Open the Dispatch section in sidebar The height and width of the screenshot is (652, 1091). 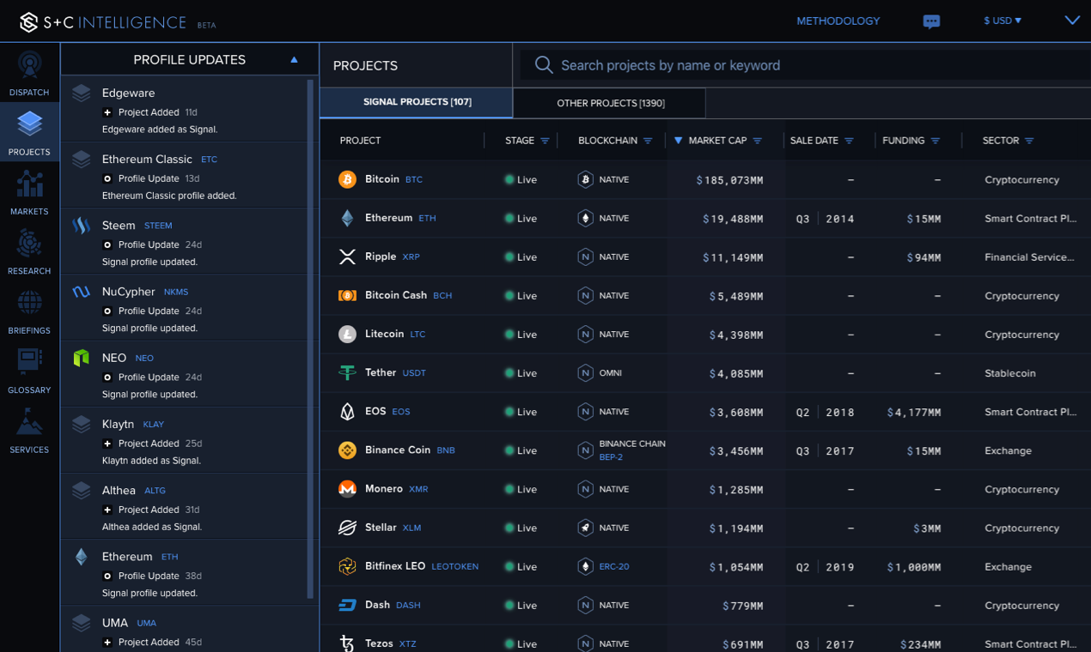pyautogui.click(x=29, y=73)
